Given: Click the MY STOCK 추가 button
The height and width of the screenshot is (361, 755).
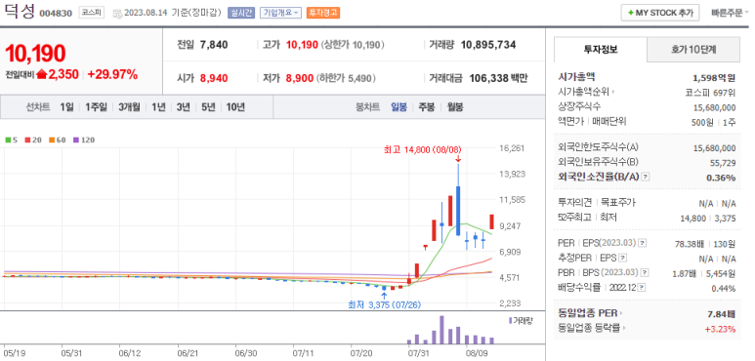Looking at the screenshot, I should click(659, 13).
